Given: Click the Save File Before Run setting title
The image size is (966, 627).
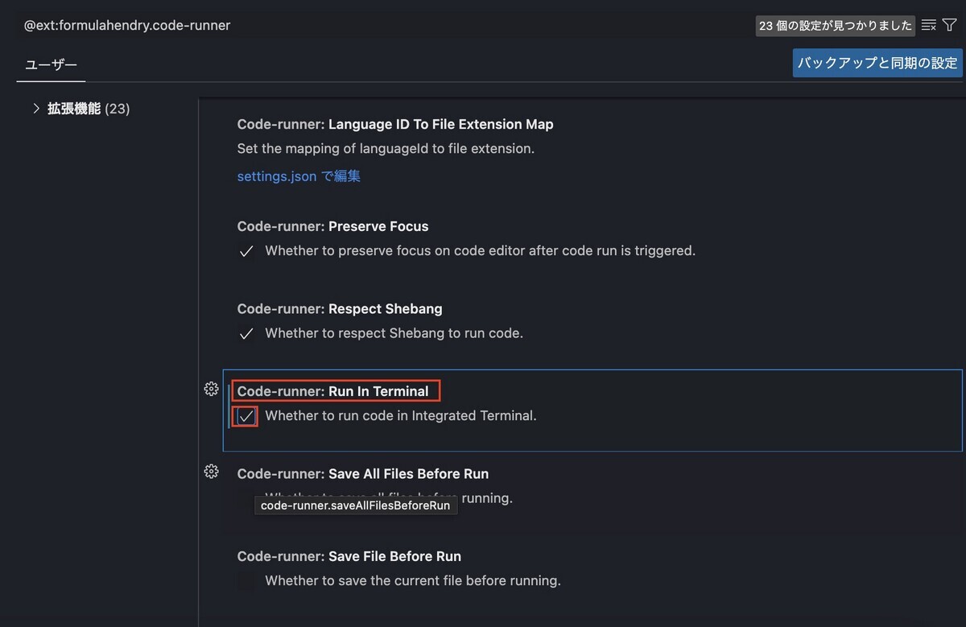Looking at the screenshot, I should tap(349, 555).
